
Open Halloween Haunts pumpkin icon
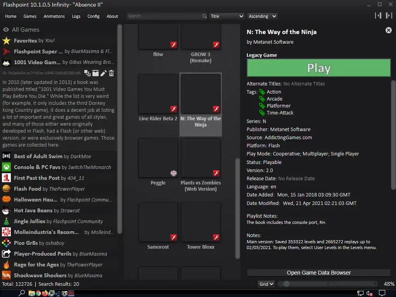coord(6,200)
